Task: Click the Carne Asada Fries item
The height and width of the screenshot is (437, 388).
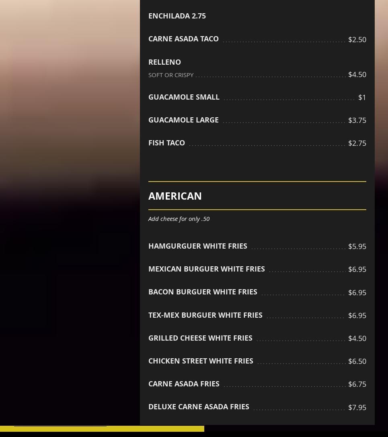Action: (184, 384)
